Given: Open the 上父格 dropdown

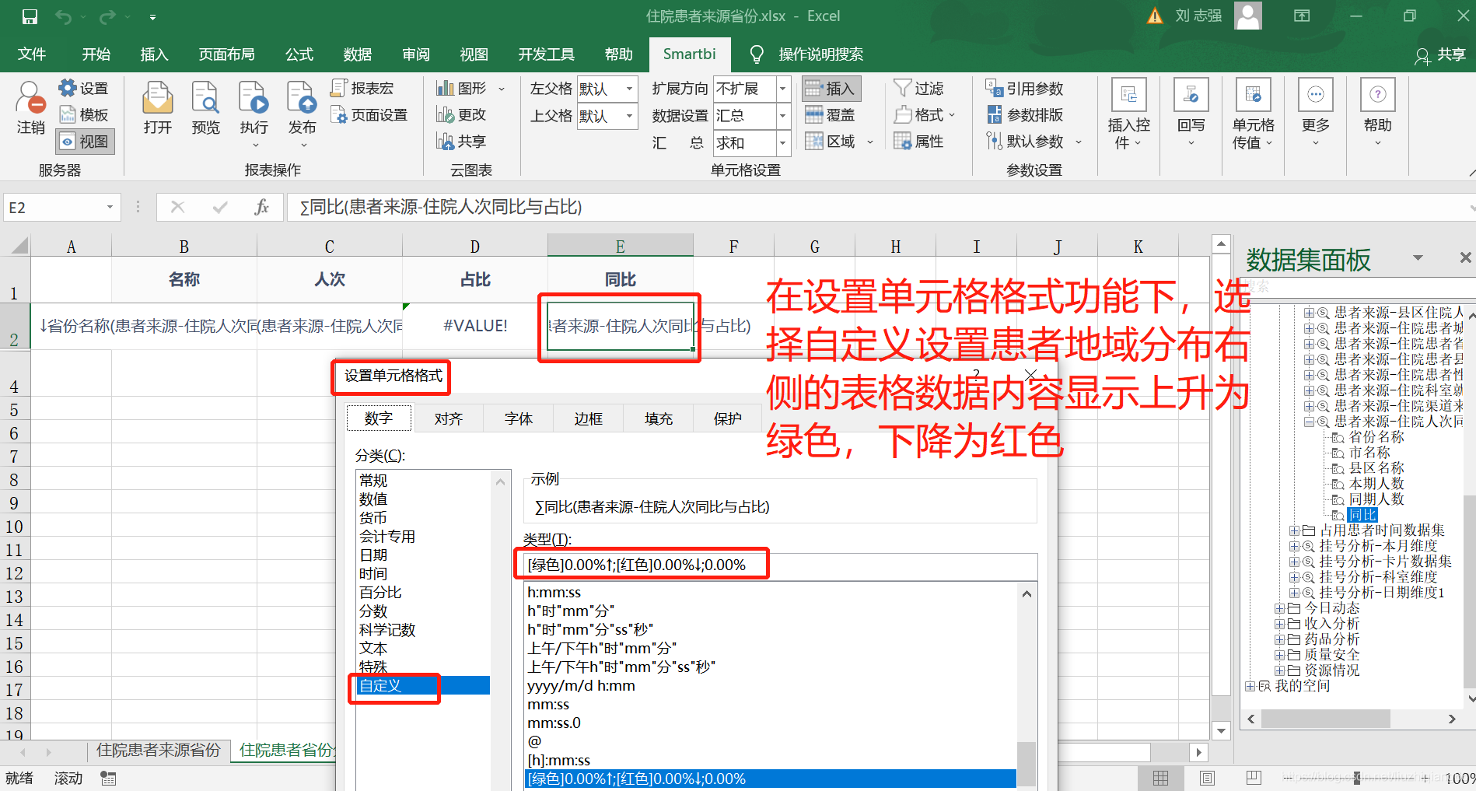Looking at the screenshot, I should [629, 116].
